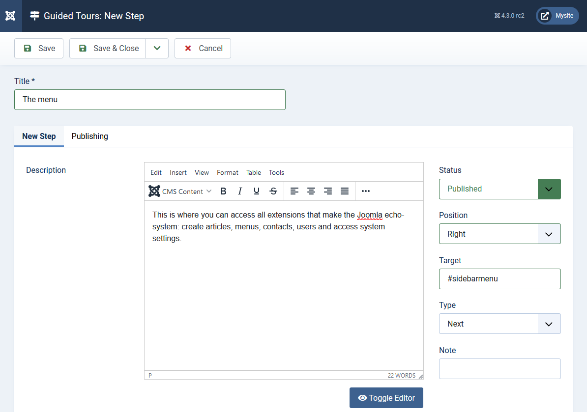The image size is (587, 412).
Task: Show more editor toolbar options
Action: (x=366, y=192)
